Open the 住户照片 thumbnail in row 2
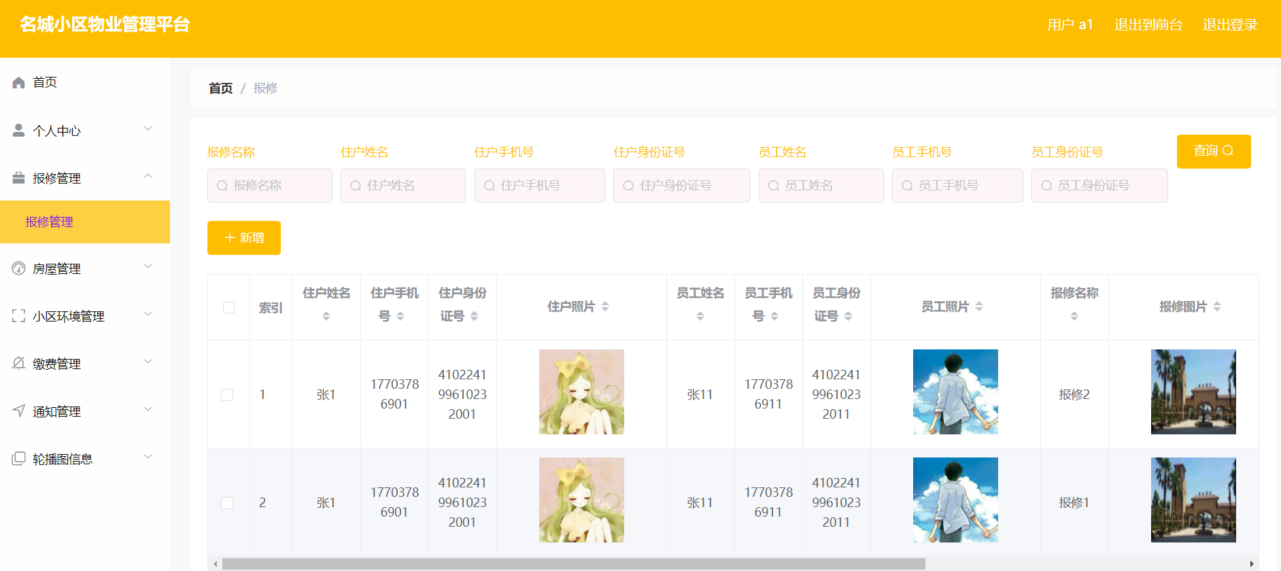 tap(581, 500)
